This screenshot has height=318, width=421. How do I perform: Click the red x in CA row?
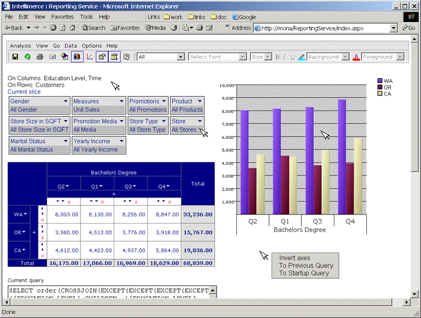click(x=43, y=256)
